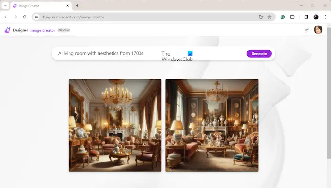Click the Designer text link
Screen dimensions: 331x188
coord(20,30)
